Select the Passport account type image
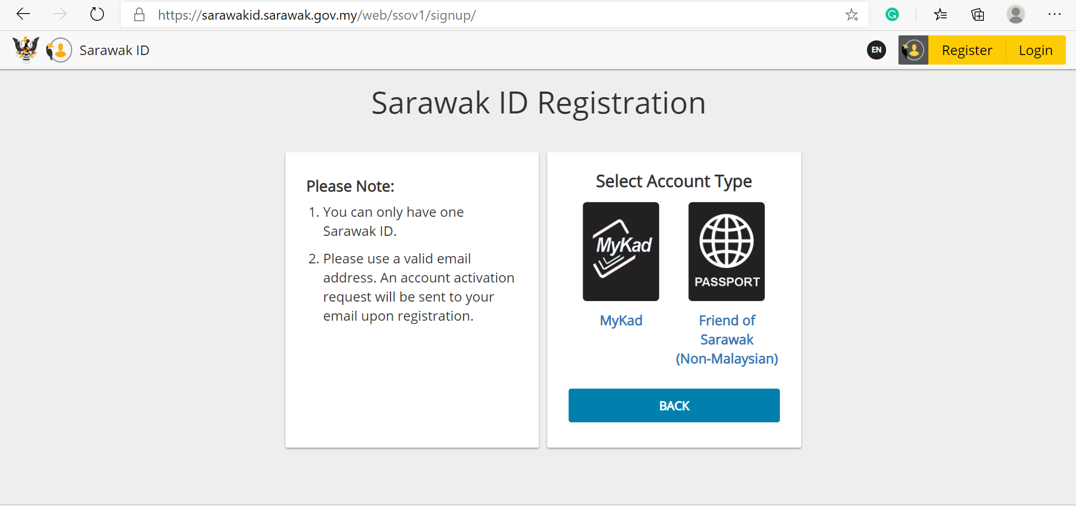This screenshot has height=506, width=1076. (727, 252)
